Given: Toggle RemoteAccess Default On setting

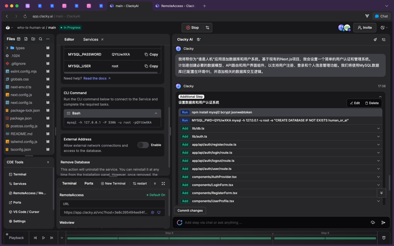Looking at the screenshot, I should pyautogui.click(x=156, y=195).
